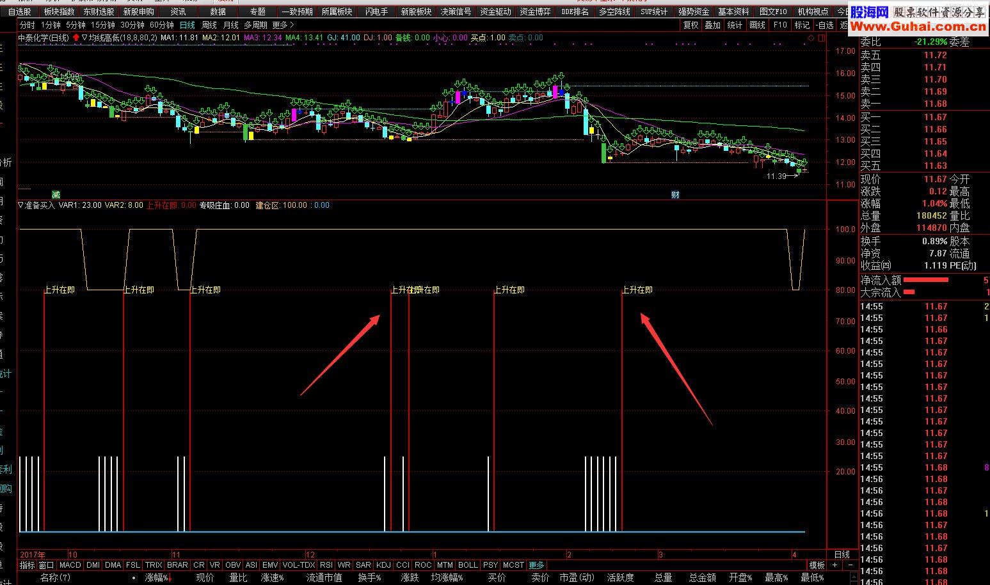The image size is (990, 585).
Task: Select the MACD indicator tab
Action: 70,565
